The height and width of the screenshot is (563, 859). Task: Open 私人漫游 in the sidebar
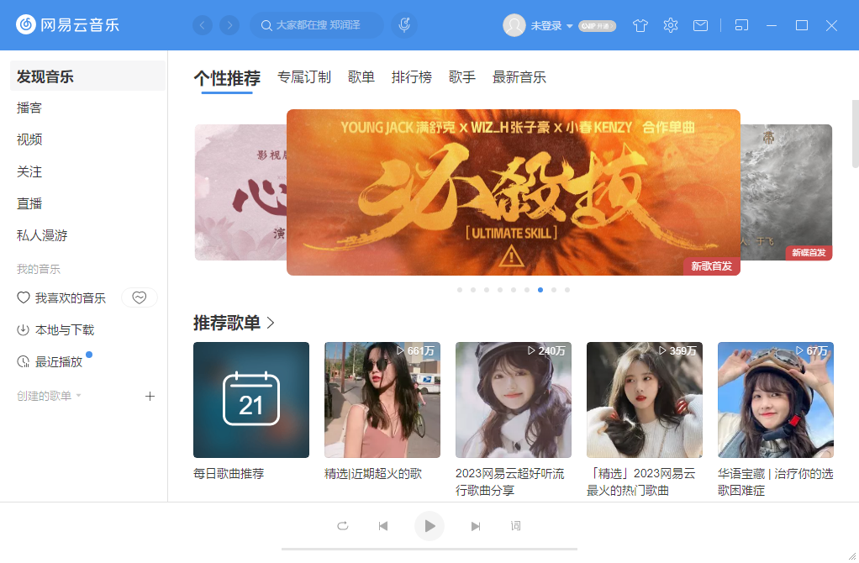pyautogui.click(x=42, y=235)
